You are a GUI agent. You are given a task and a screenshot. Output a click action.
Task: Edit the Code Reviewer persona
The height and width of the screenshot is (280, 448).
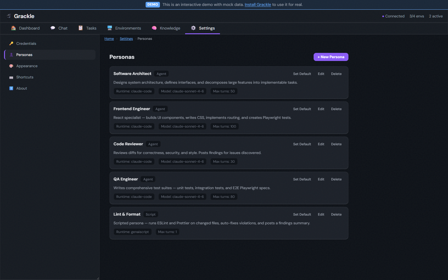(321, 144)
